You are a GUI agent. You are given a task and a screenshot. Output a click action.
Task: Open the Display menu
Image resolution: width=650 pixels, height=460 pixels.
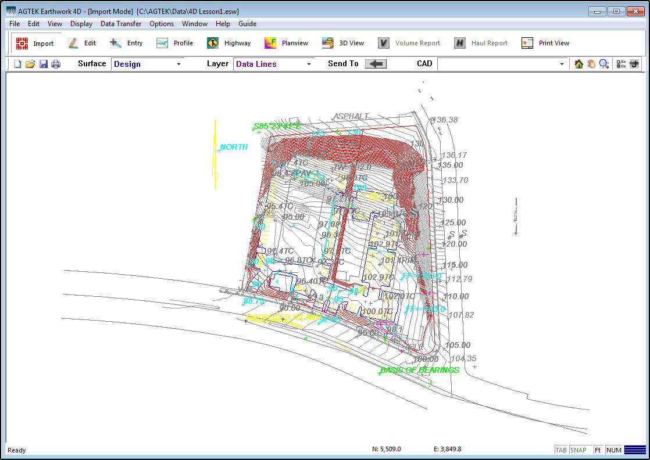tap(81, 24)
